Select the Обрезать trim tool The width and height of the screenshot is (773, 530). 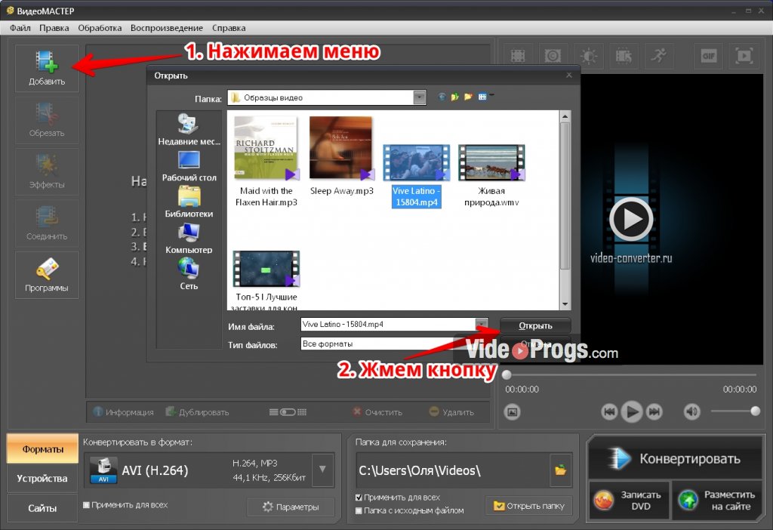pyautogui.click(x=47, y=120)
